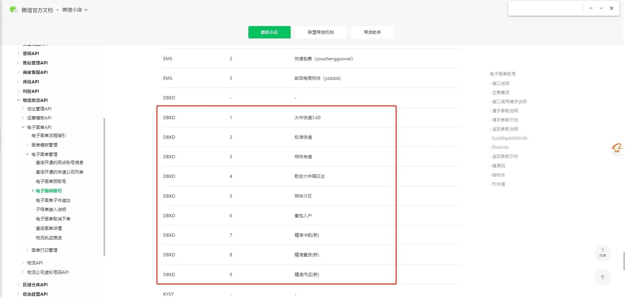Screen dimensions: 625x298
Task: Open the 反馈 feedback button
Action: tap(603, 253)
